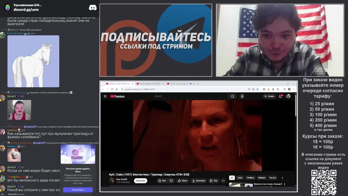Open the browser tab search dropdown
The image size is (348, 196).
103,84
